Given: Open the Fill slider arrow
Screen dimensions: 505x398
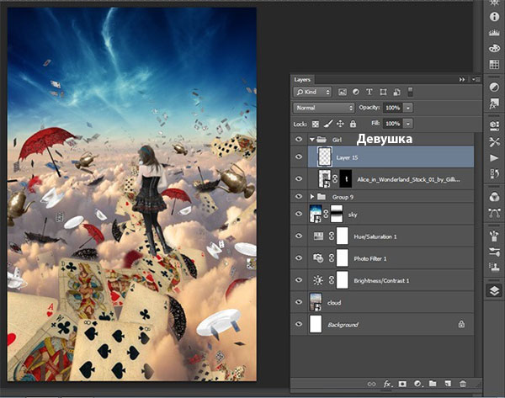Looking at the screenshot, I should 408,124.
